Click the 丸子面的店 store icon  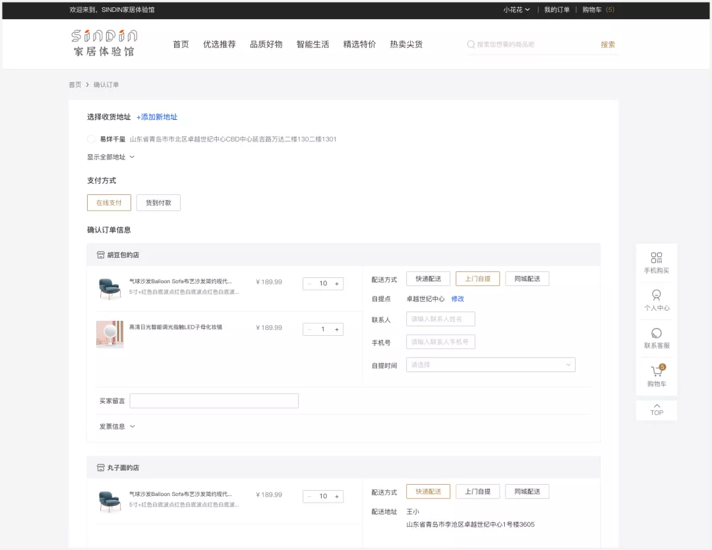pos(101,468)
